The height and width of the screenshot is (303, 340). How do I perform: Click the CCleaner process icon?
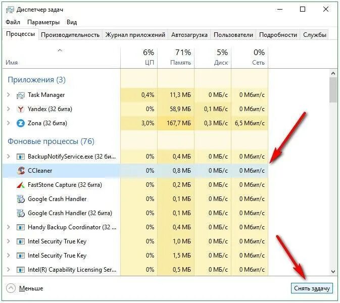(21, 171)
